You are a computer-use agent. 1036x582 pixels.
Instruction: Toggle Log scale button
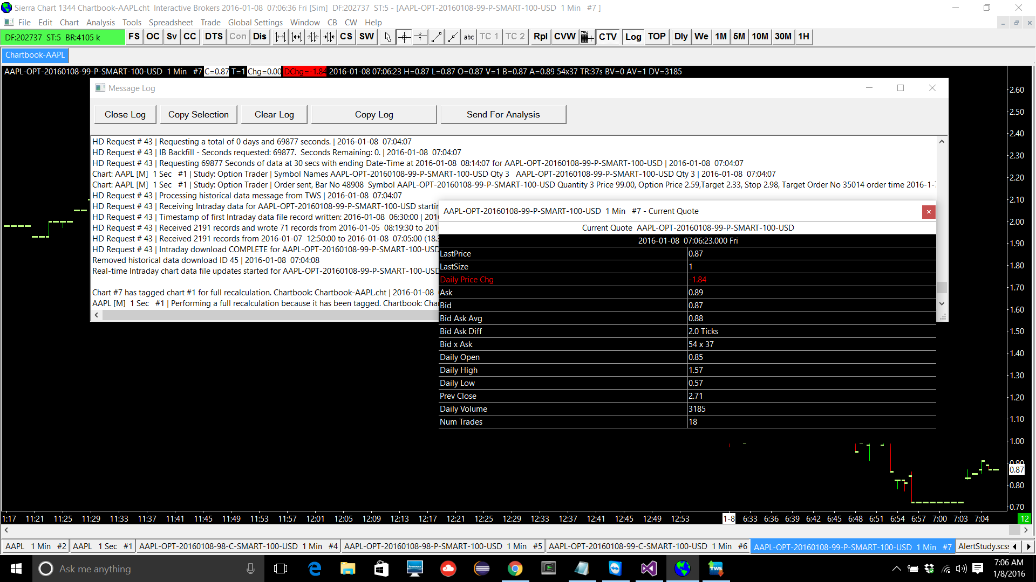click(x=633, y=37)
